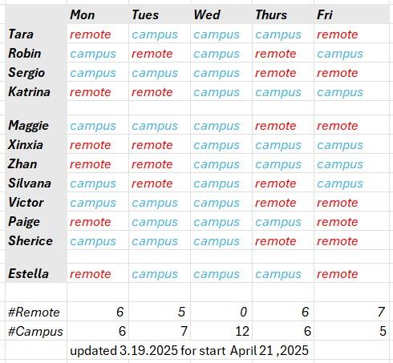This screenshot has width=393, height=363.
Task: Select Estella's Thursday campus cell
Action: [283, 273]
